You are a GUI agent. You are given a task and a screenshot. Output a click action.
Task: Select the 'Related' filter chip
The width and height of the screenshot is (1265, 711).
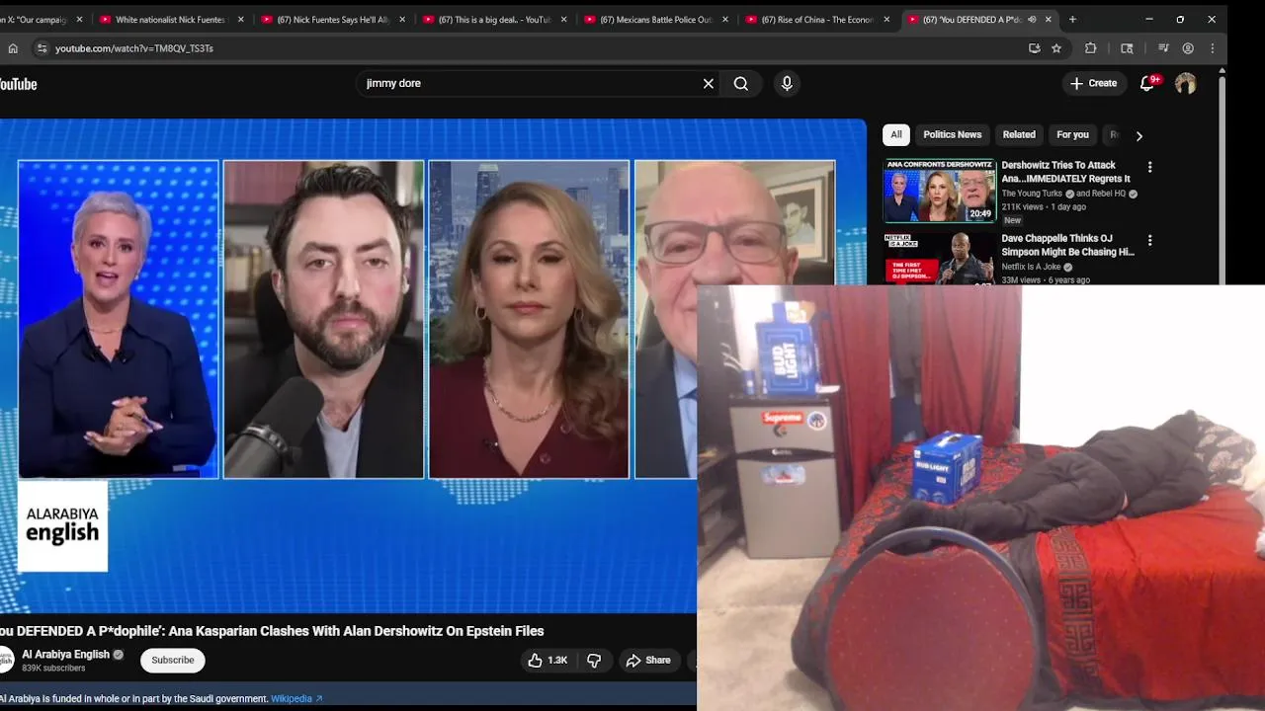click(x=1019, y=135)
